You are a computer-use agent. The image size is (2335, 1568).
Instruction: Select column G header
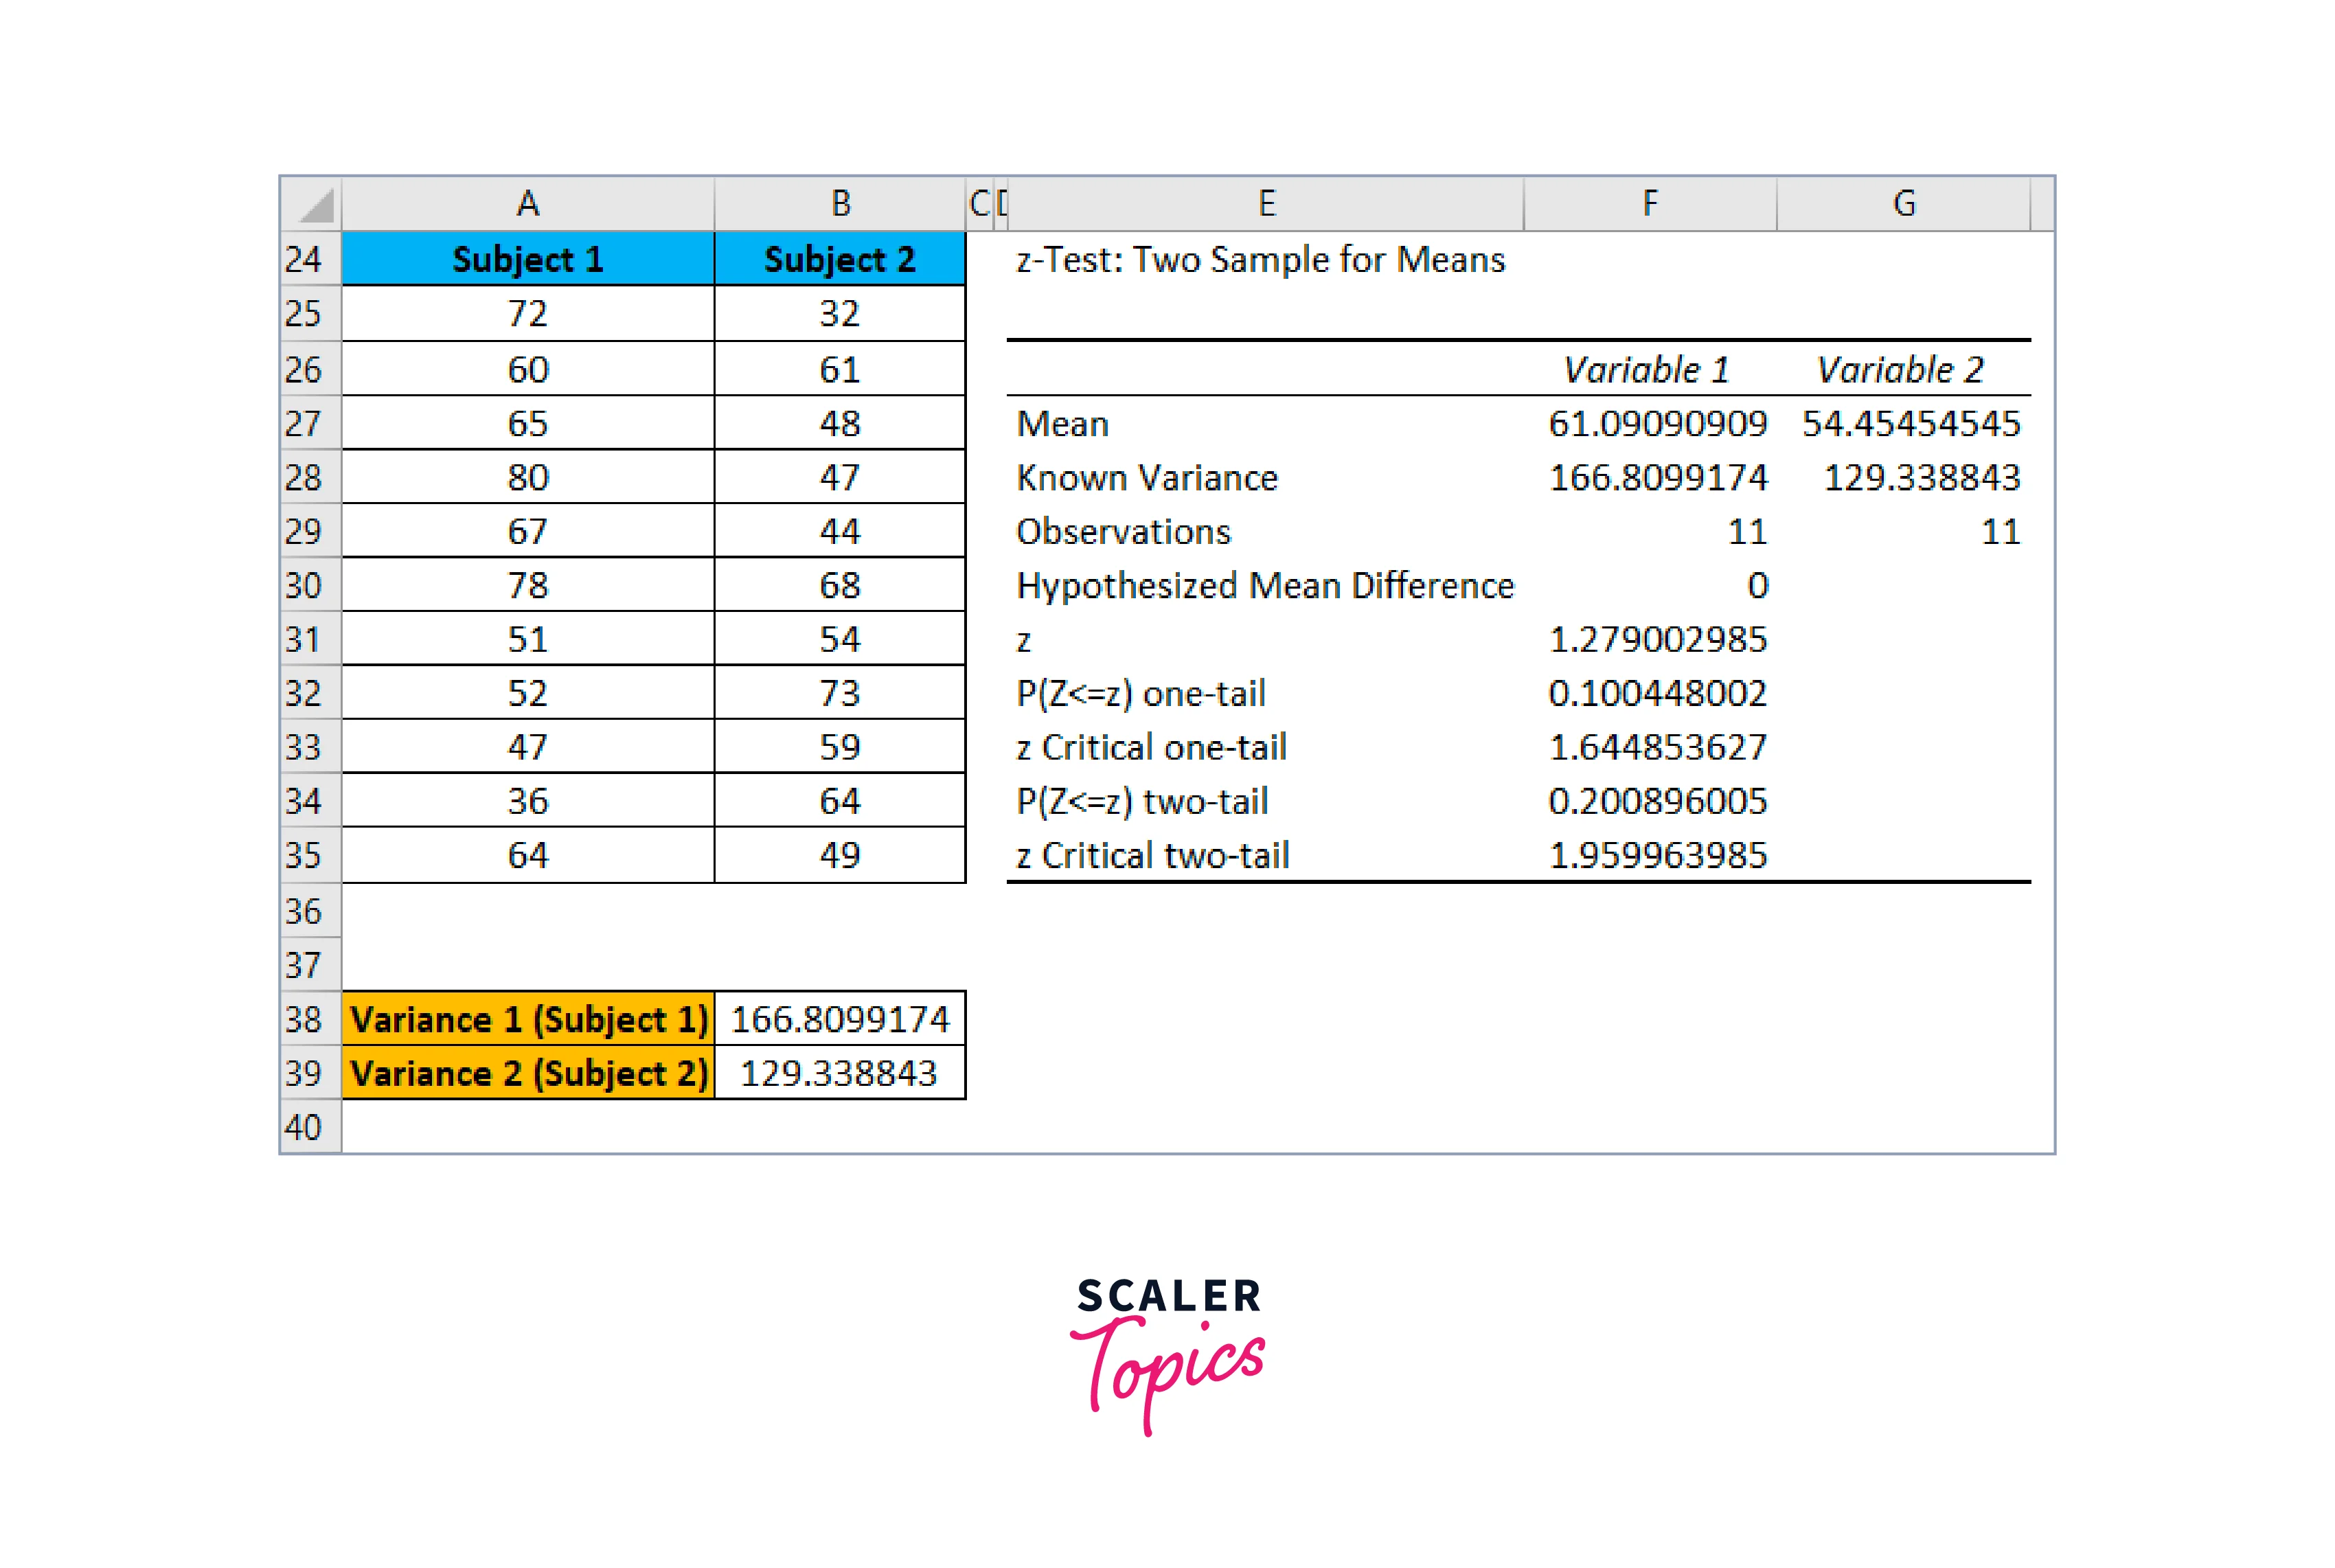point(1903,205)
